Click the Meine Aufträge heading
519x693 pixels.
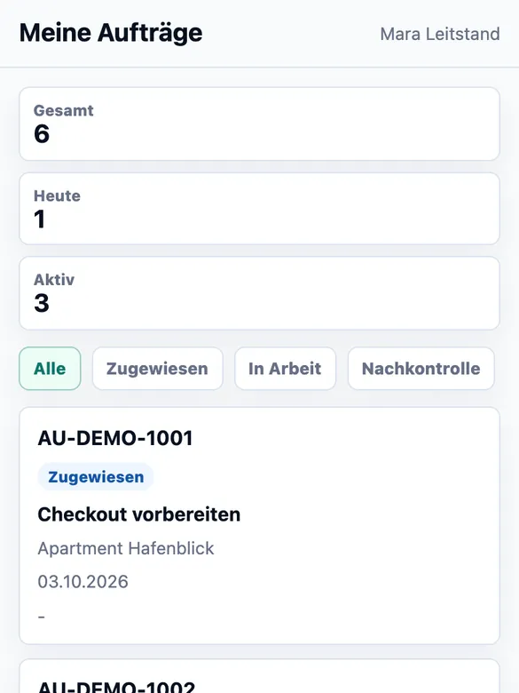(x=111, y=33)
